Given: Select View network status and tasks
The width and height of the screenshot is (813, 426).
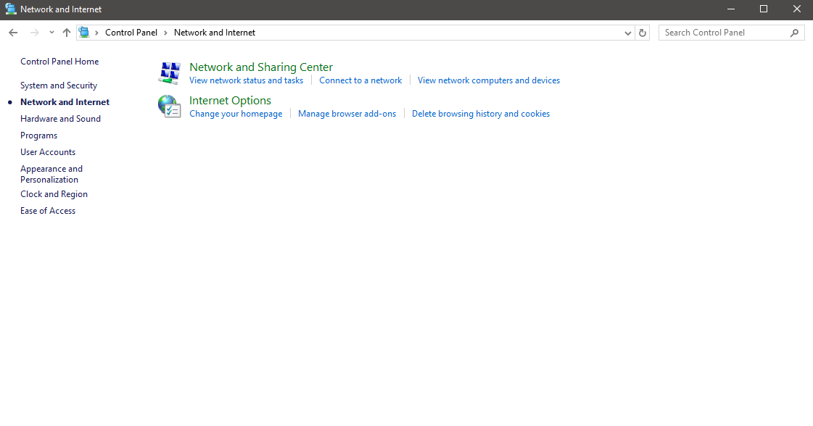Looking at the screenshot, I should tap(247, 80).
